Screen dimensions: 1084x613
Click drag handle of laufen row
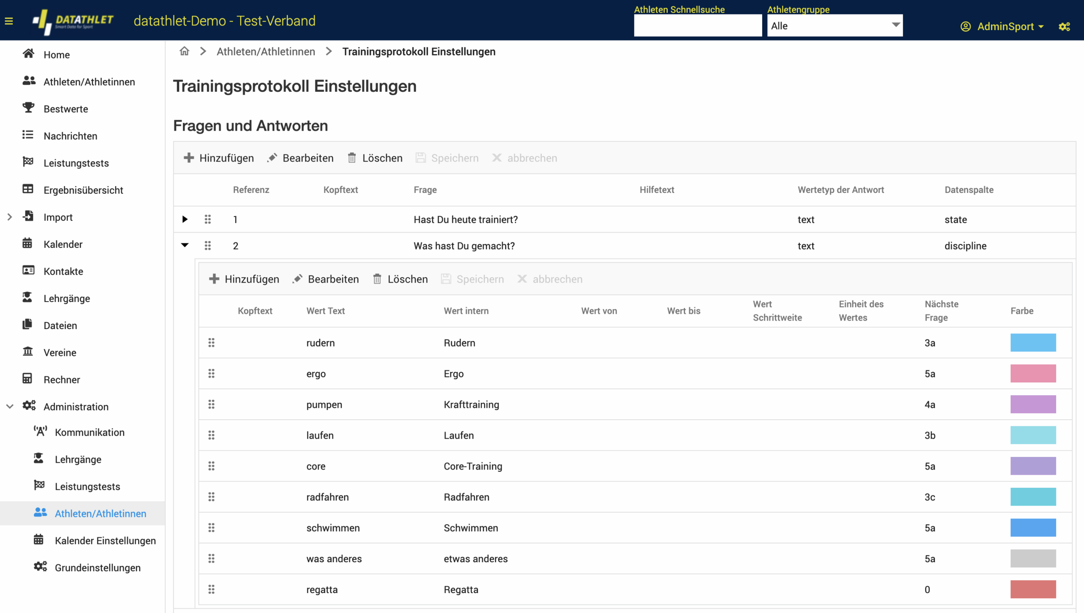point(211,435)
